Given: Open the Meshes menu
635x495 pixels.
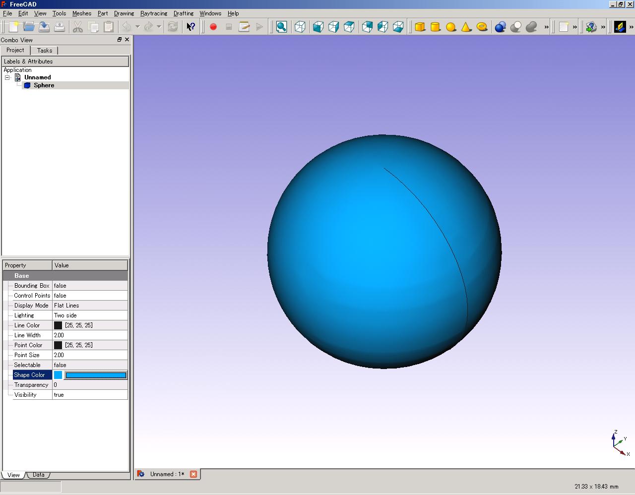Looking at the screenshot, I should click(82, 13).
